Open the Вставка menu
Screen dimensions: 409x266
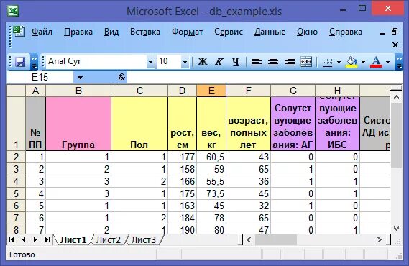coord(145,32)
